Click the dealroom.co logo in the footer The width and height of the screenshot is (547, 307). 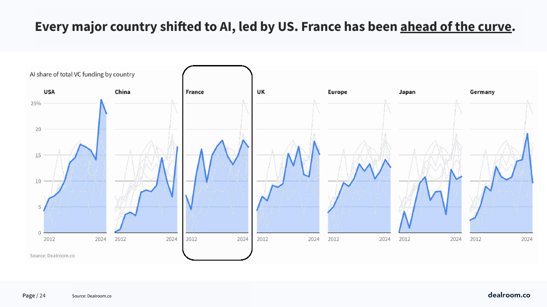[x=509, y=295]
